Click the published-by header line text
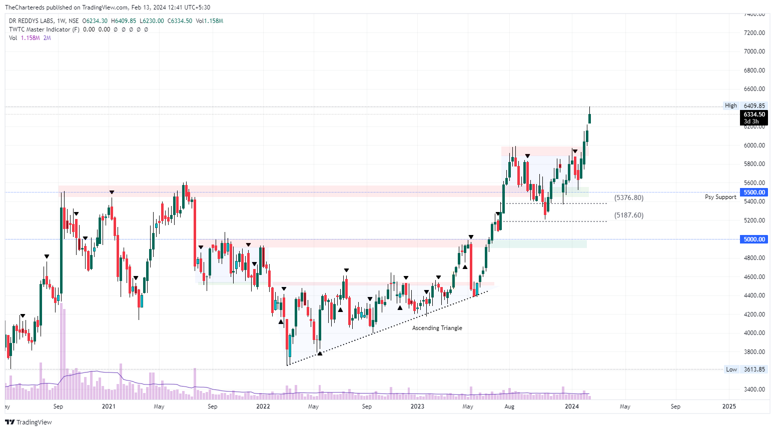775x431 pixels. click(x=108, y=7)
